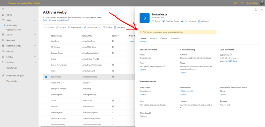
Task: Click Odstranit in the list toolbar
Action: [120, 27]
